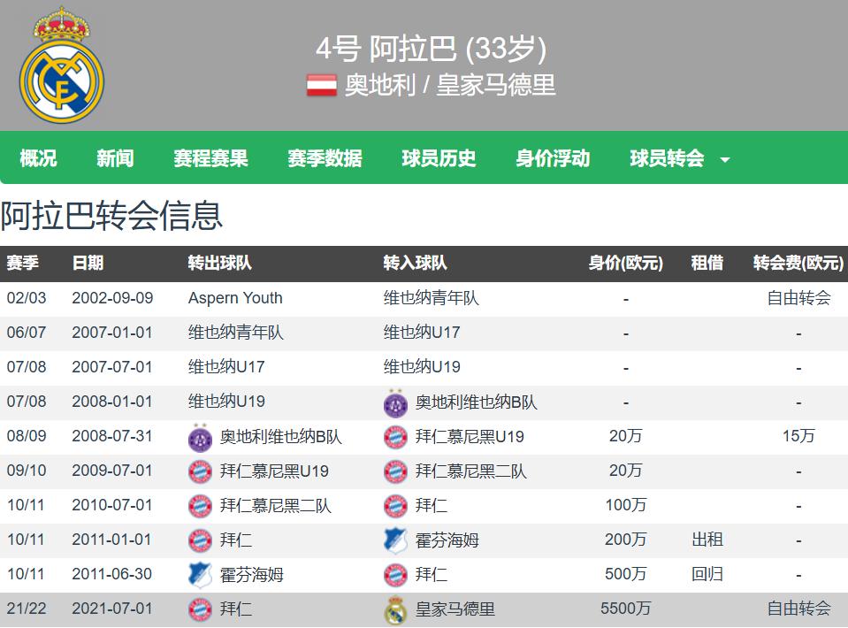Click Austria Wien B logo in 2008-07-31 row
The width and height of the screenshot is (848, 628).
click(200, 438)
